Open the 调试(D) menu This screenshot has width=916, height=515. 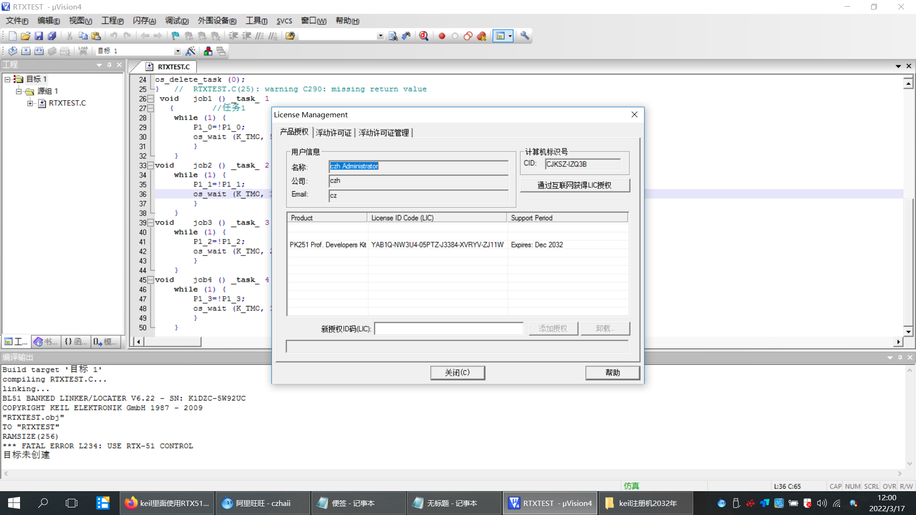[x=177, y=21]
